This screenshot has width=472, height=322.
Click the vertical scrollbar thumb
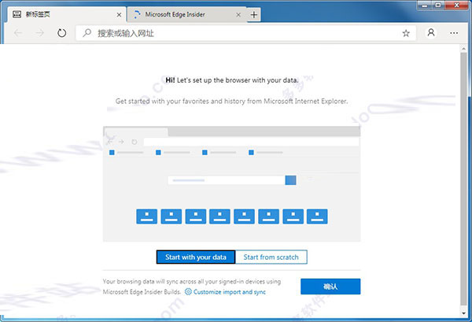[x=463, y=178]
